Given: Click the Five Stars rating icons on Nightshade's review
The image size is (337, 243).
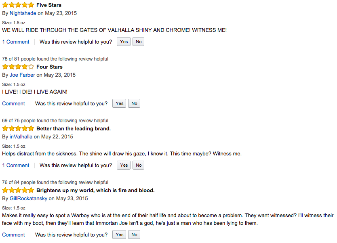Looking at the screenshot, I should point(18,5).
